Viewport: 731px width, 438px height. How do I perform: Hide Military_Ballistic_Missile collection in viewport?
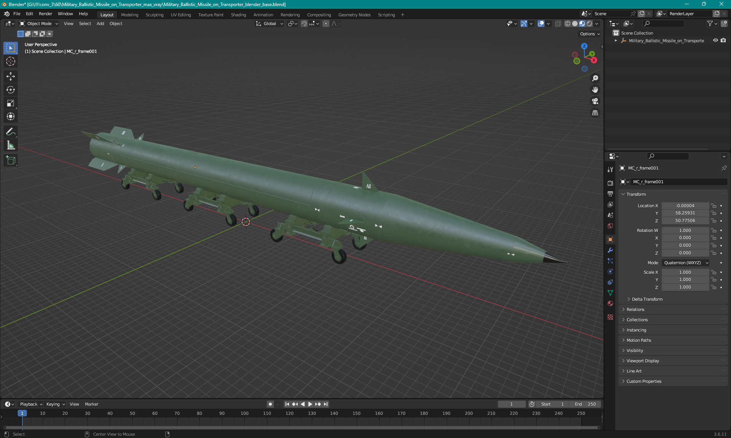point(715,40)
